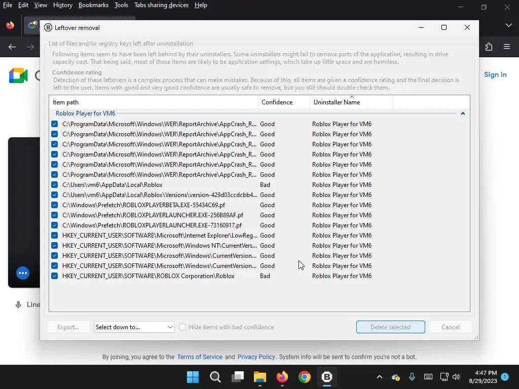Open the Terms of Service link

[200, 357]
